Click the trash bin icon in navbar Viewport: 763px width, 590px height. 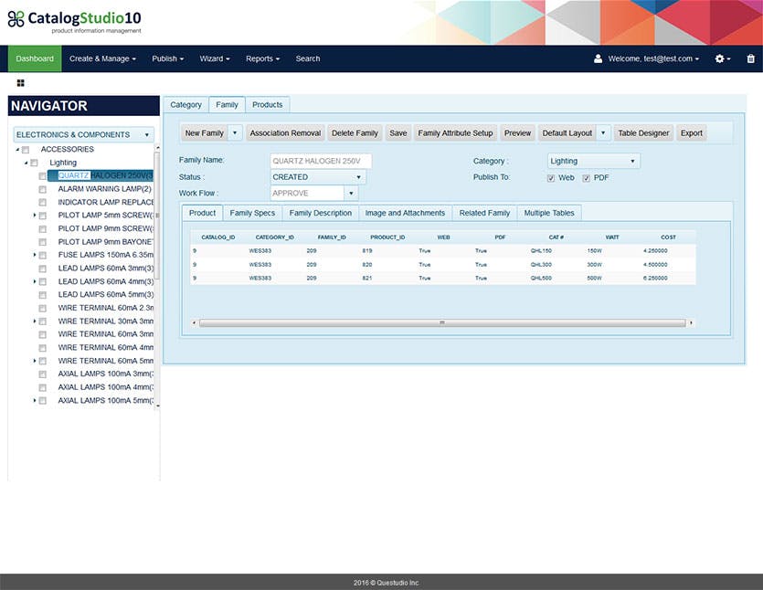[751, 58]
